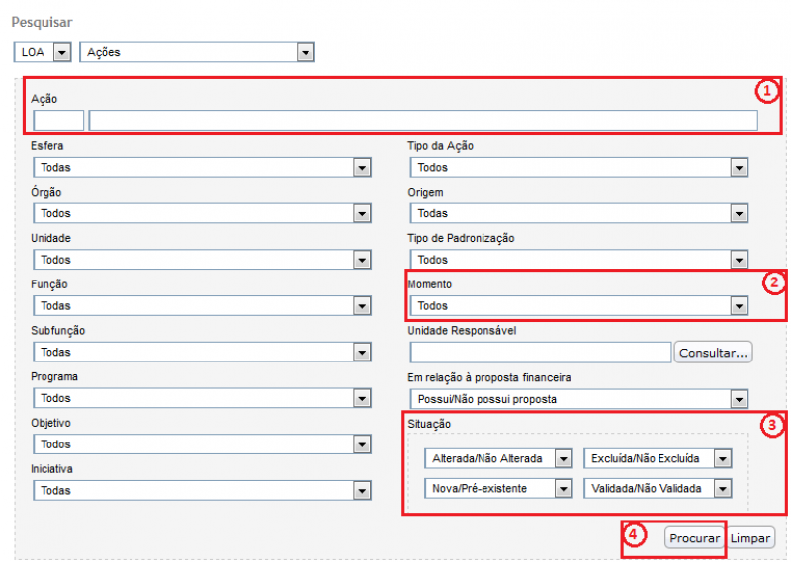Expand the Alterada/Não Alterada dropdown
Viewport: 791px width, 562px height.
tap(498, 459)
